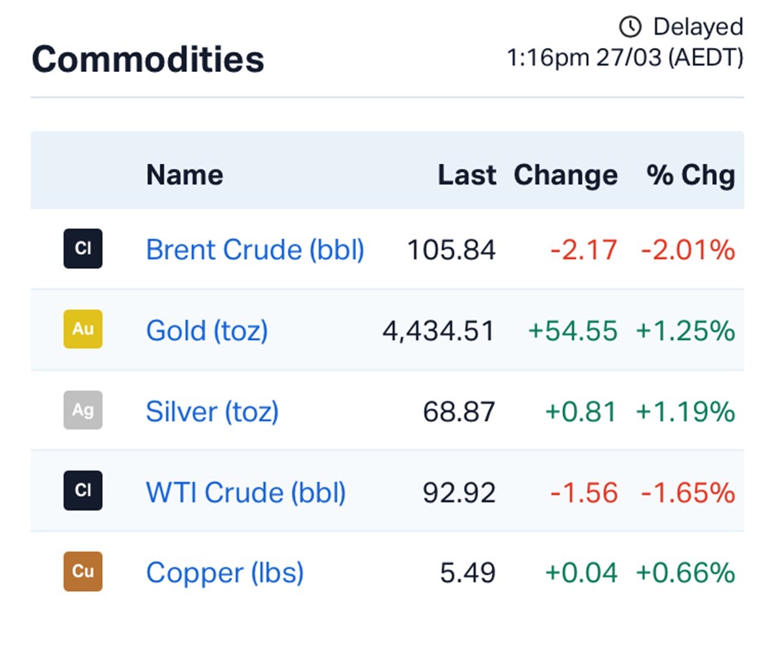Click the gold Au symbol icon
The height and width of the screenshot is (652, 775).
83,328
